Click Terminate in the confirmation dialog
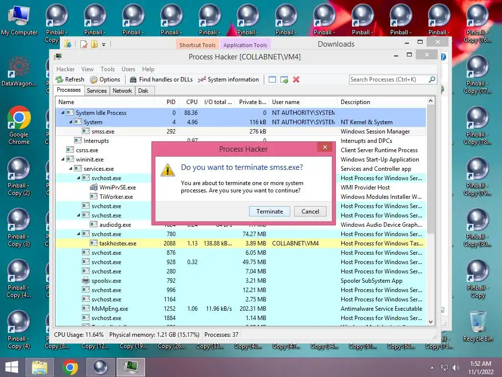Screen dimensions: 502x377 pos(270,211)
